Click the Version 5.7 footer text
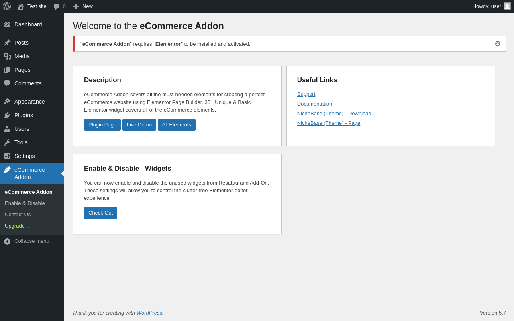 [493, 313]
